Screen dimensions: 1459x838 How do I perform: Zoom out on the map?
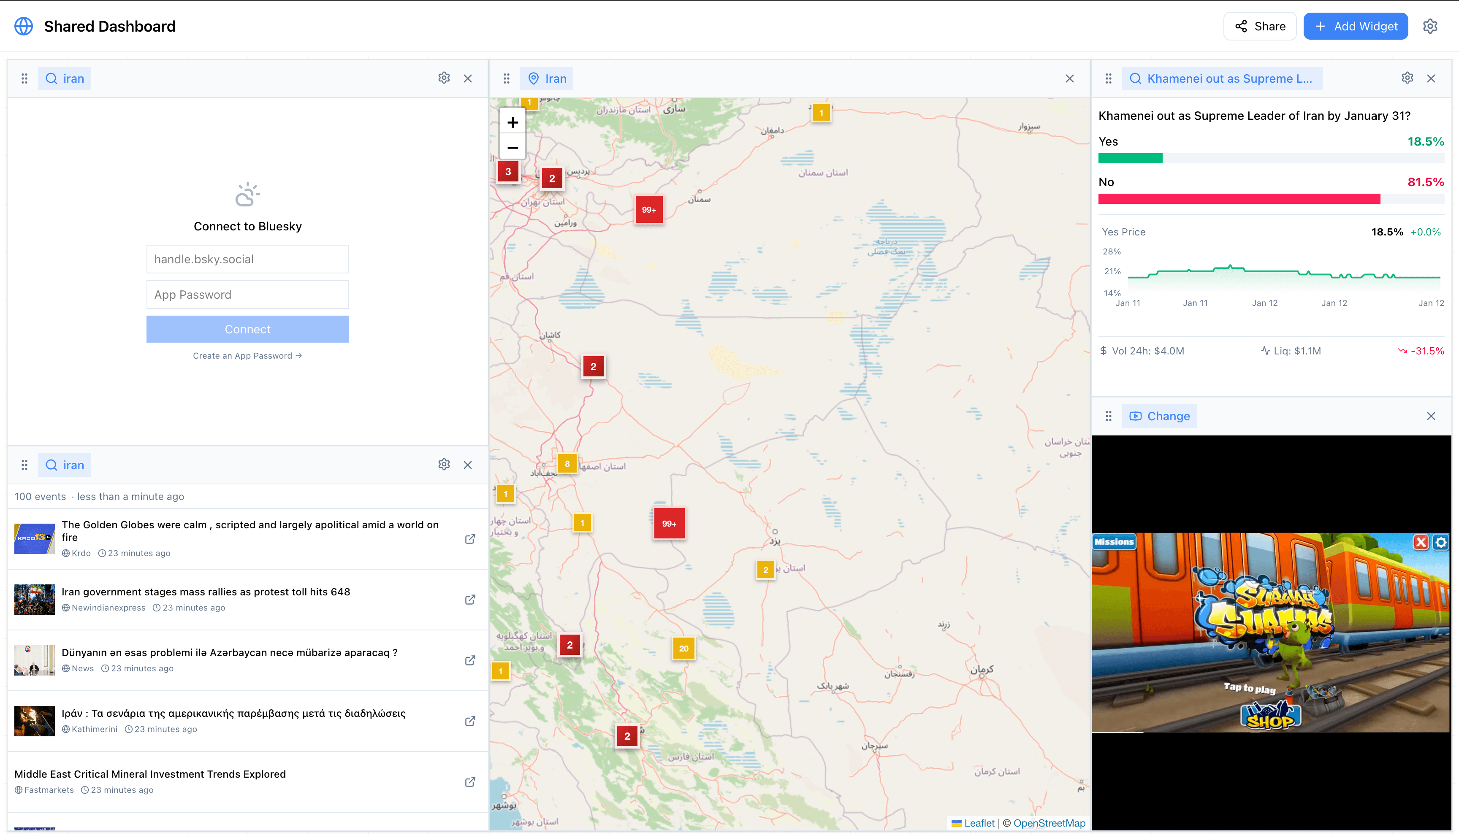(512, 148)
